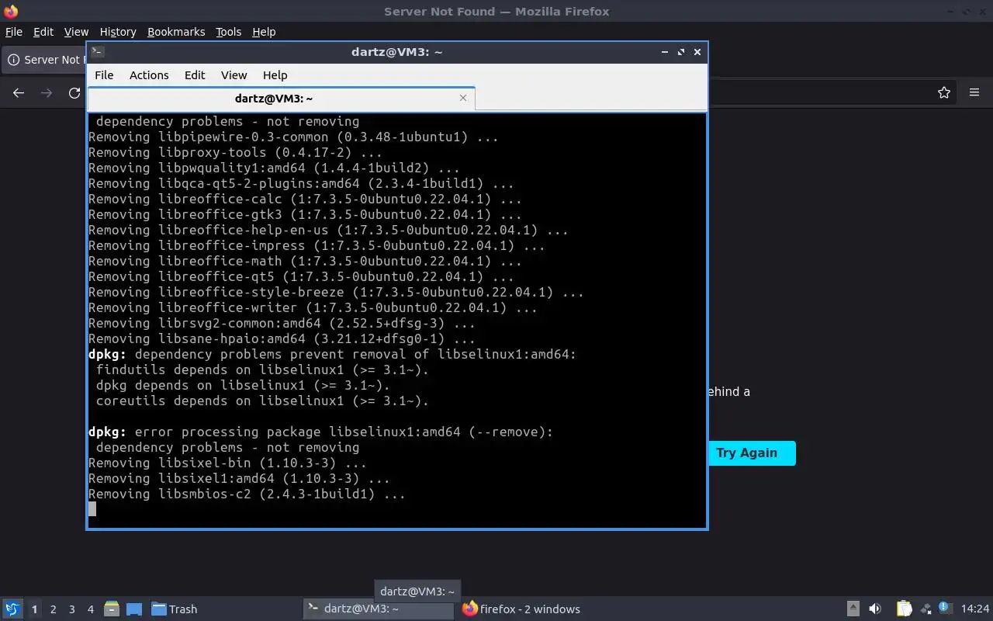Select the dartz@VM3: ~ terminal tab
The height and width of the screenshot is (621, 993).
tap(281, 99)
